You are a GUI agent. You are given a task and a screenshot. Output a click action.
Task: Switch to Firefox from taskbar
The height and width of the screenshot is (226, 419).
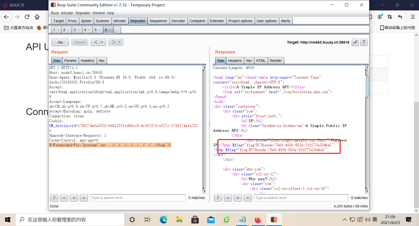(x=258, y=220)
